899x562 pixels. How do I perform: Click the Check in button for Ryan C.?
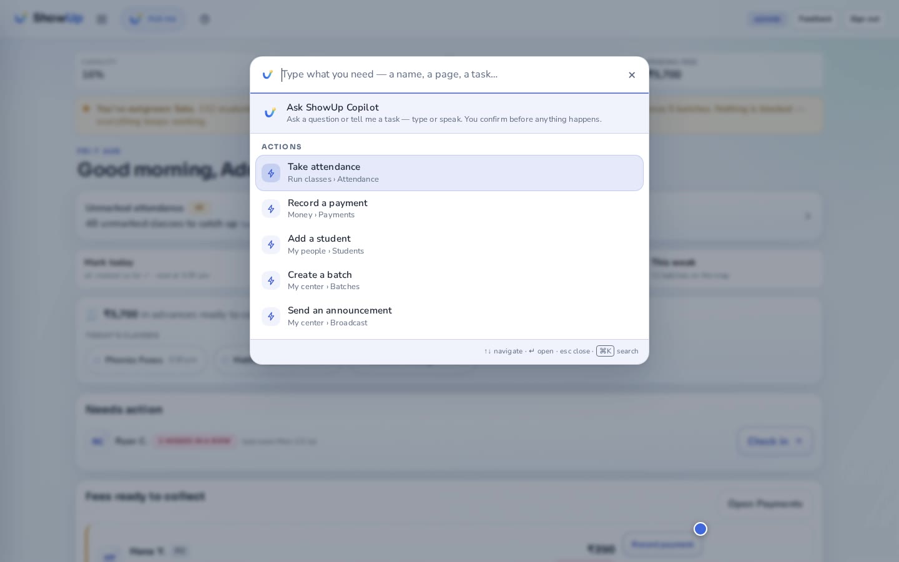tap(775, 441)
